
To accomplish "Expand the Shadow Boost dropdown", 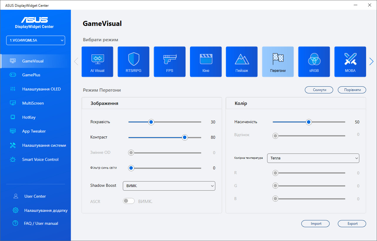I will 169,186.
